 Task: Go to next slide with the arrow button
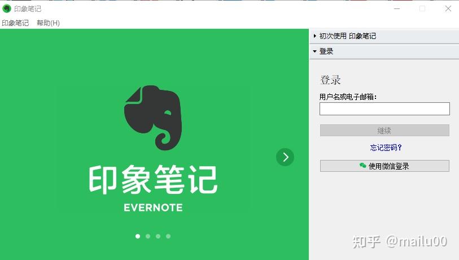coord(285,157)
